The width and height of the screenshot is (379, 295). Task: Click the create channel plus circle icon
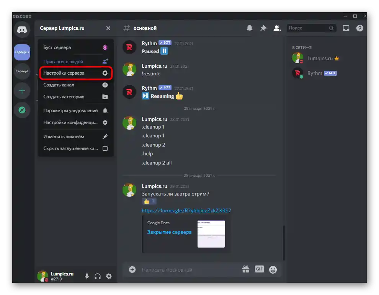coord(105,85)
